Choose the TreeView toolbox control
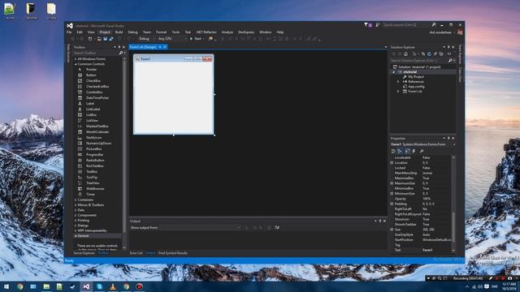The width and height of the screenshot is (520, 292). click(x=93, y=182)
